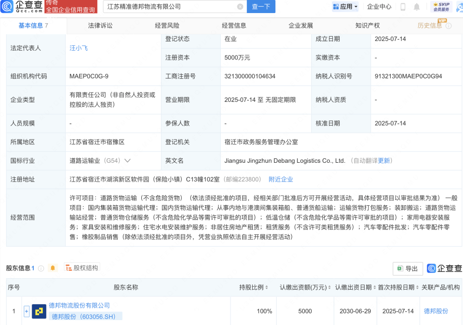Select organization code MAEP0C0G-9

pyautogui.click(x=89, y=76)
